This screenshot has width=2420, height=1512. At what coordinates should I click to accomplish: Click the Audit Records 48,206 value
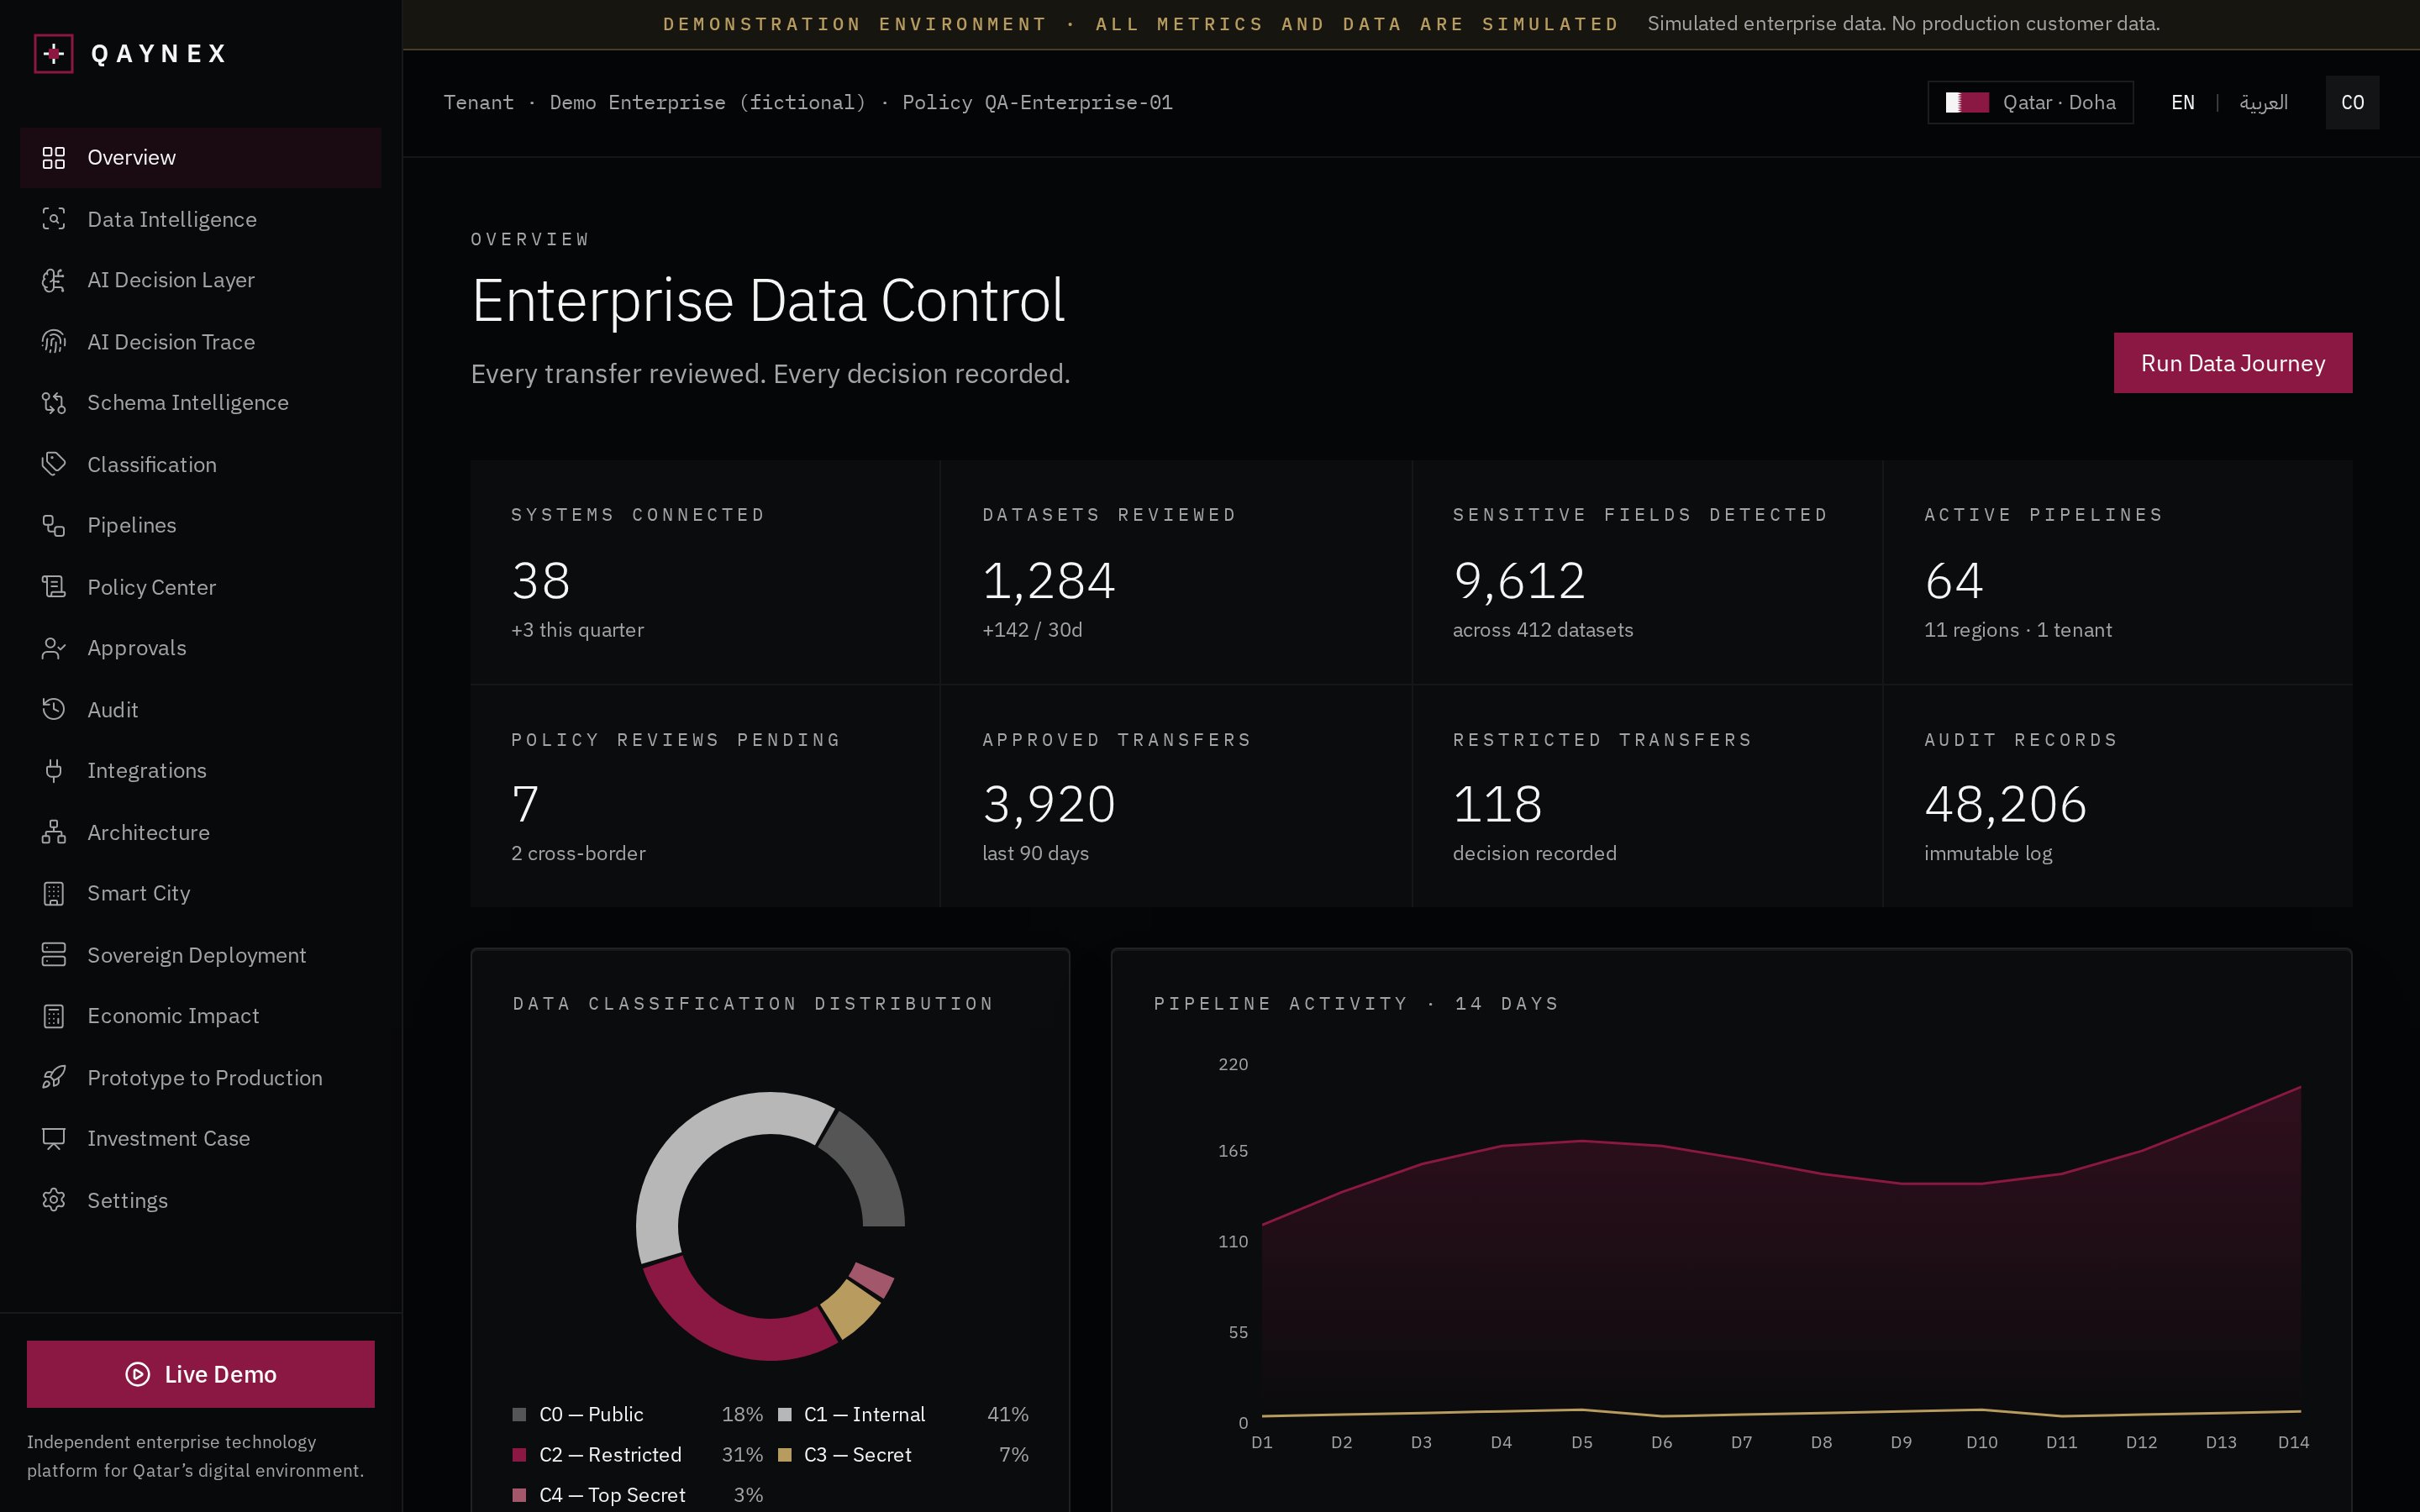[2005, 804]
